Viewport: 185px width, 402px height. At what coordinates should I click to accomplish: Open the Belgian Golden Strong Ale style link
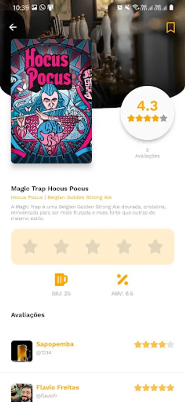(80, 197)
